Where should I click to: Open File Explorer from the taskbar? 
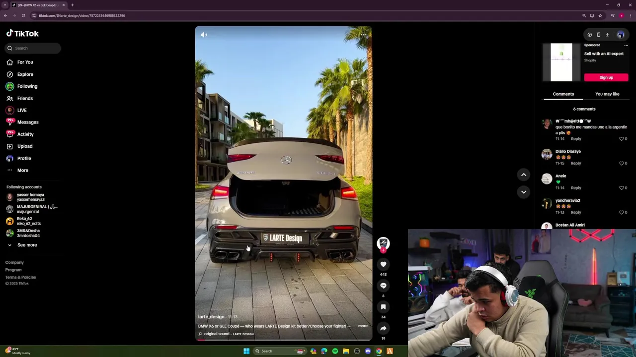click(346, 351)
